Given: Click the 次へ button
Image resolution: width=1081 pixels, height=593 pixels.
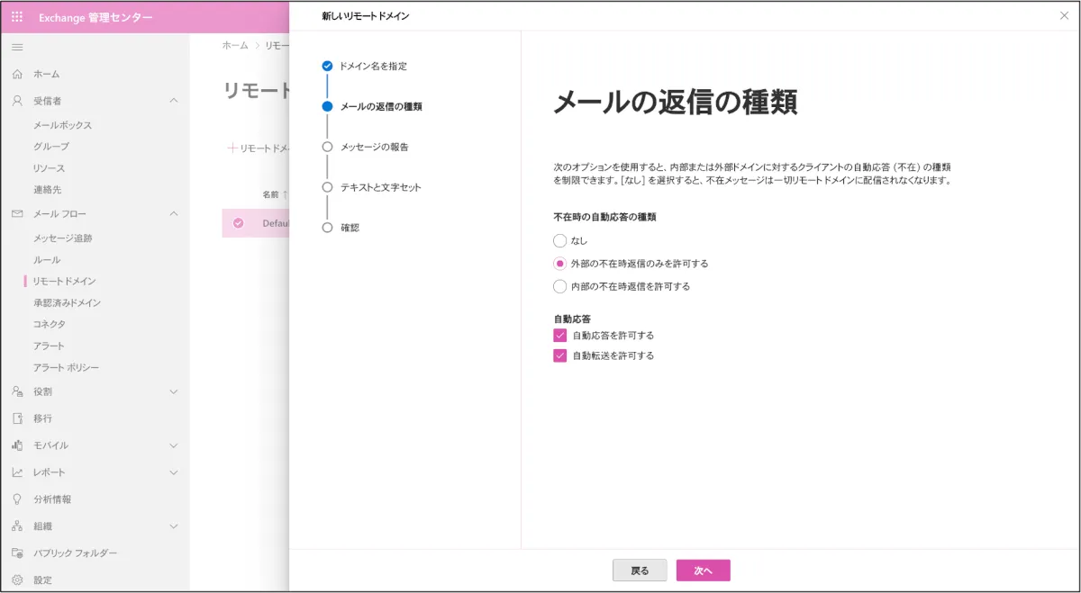Looking at the screenshot, I should coord(703,571).
